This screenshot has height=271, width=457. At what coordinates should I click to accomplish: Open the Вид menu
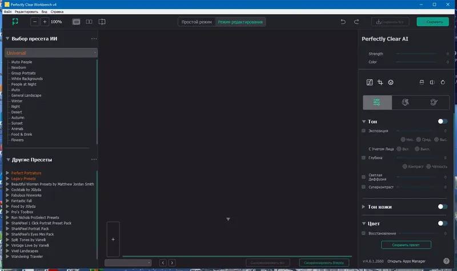coord(45,12)
